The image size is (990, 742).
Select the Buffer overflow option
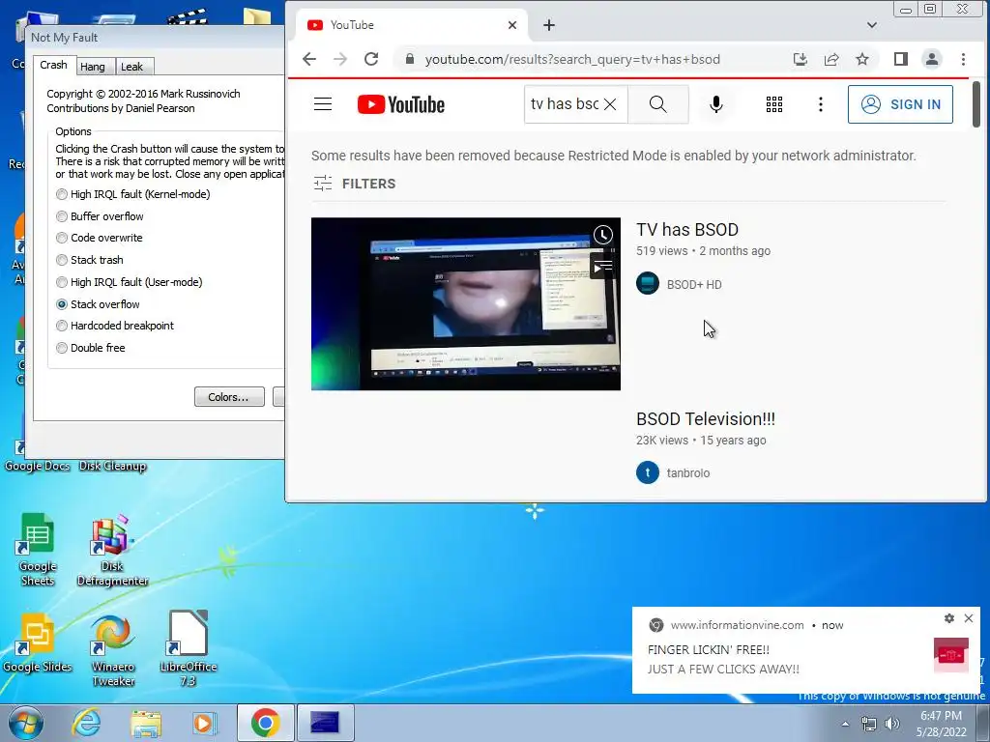click(x=100, y=216)
